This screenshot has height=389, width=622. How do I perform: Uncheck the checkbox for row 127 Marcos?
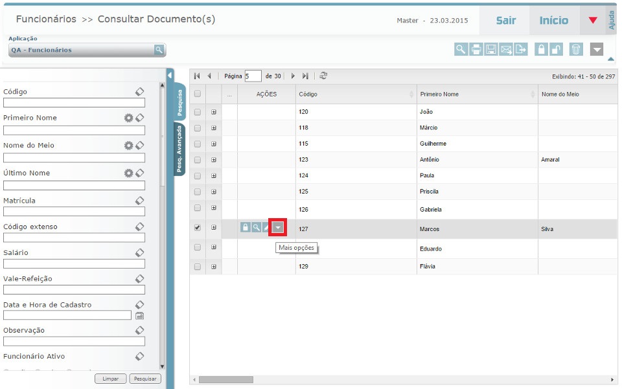(198, 228)
